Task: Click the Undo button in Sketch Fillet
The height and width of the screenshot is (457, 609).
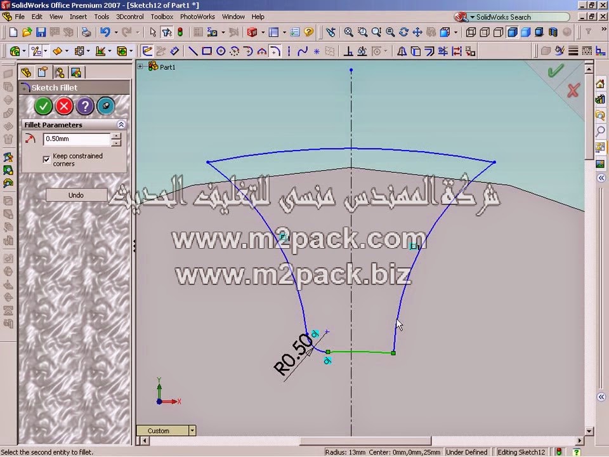Action: coord(76,195)
